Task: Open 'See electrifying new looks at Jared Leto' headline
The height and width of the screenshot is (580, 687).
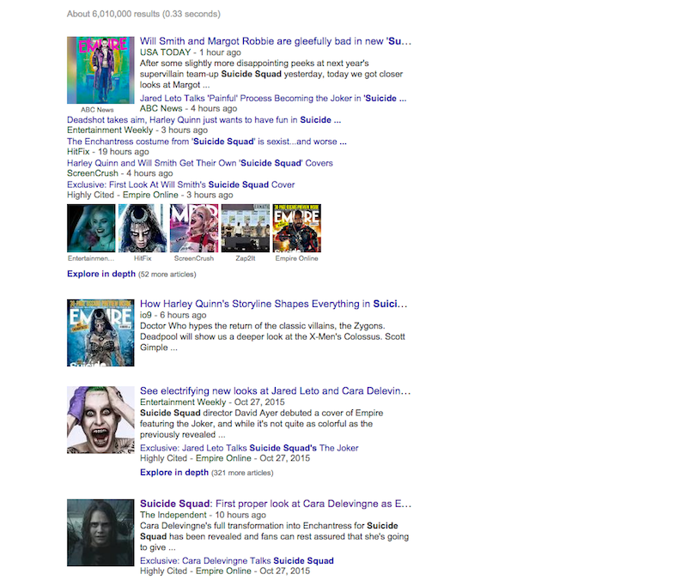Action: [276, 391]
